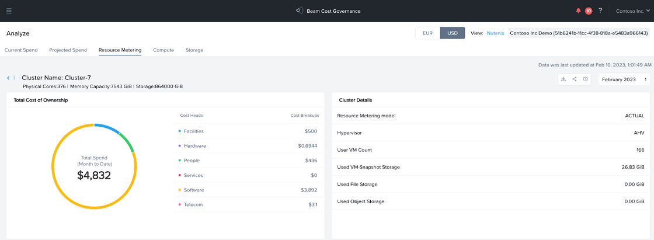
Task: Open the Contoso Inc Demo view selector
Action: 579,33
